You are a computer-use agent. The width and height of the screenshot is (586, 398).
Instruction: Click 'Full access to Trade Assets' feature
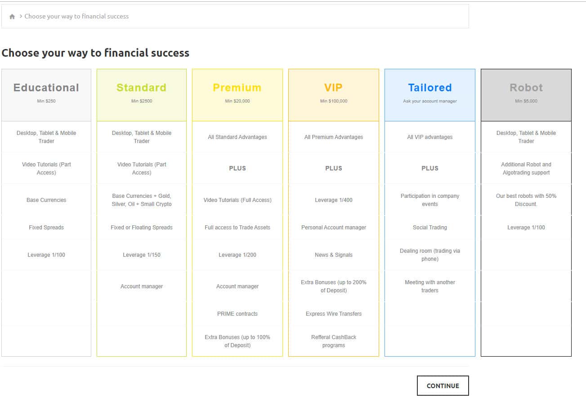click(237, 228)
